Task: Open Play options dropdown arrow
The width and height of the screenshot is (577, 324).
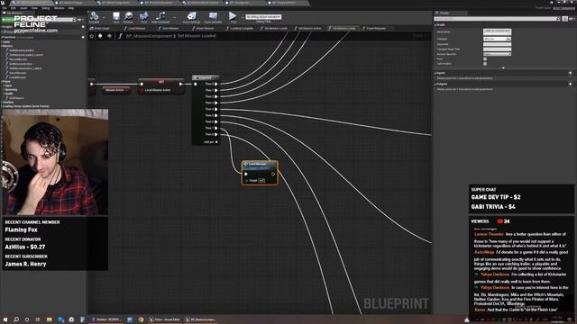Action: click(243, 17)
